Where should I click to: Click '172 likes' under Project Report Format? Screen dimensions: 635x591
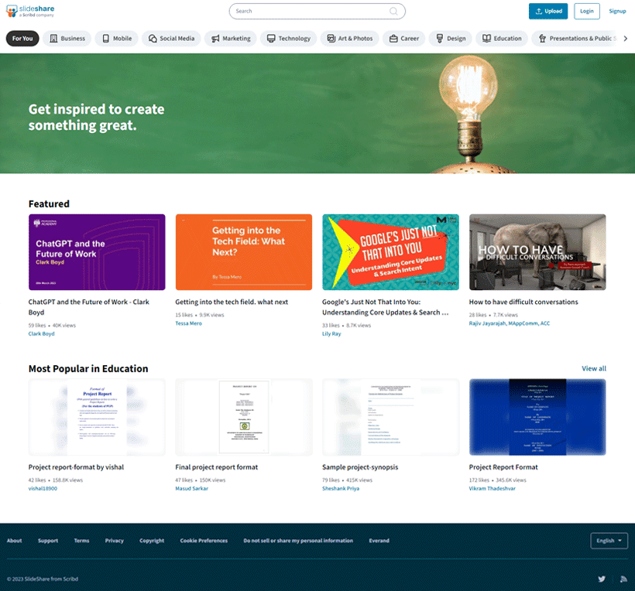click(x=479, y=480)
